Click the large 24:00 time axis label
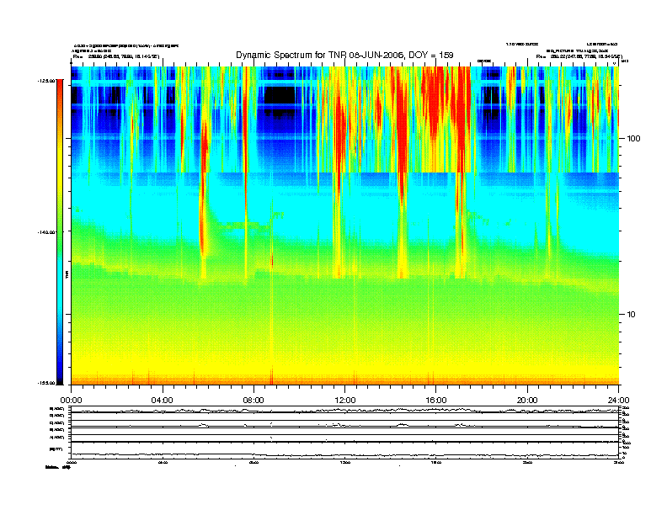This screenshot has width=667, height=515. (x=618, y=400)
